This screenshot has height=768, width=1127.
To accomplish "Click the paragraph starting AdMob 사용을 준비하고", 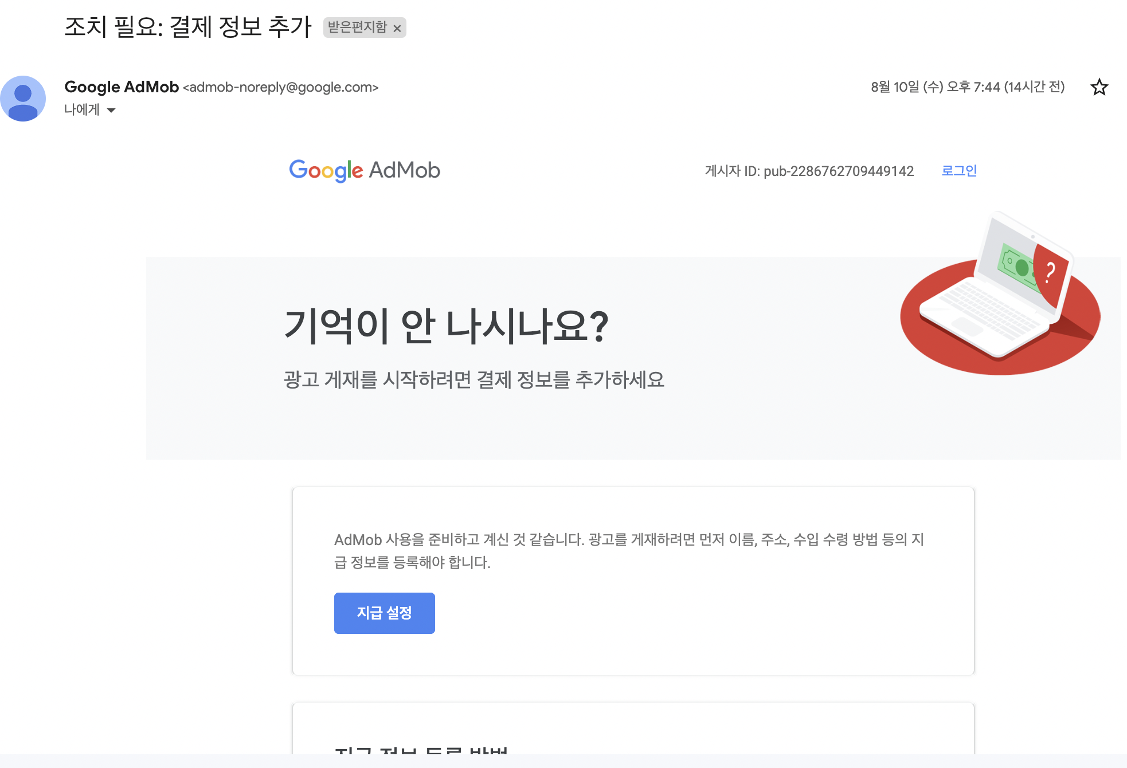I will (x=629, y=551).
